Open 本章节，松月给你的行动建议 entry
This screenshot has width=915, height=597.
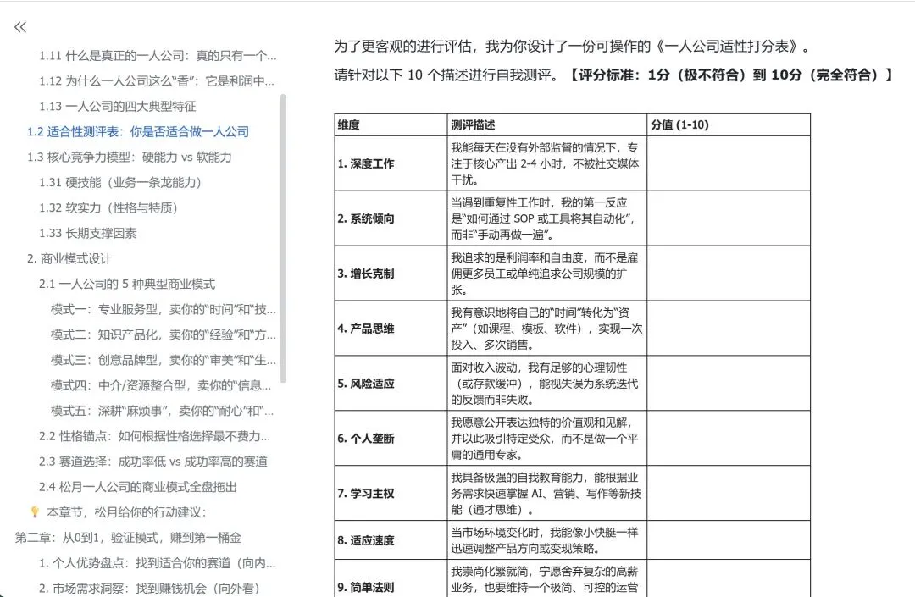tap(126, 511)
